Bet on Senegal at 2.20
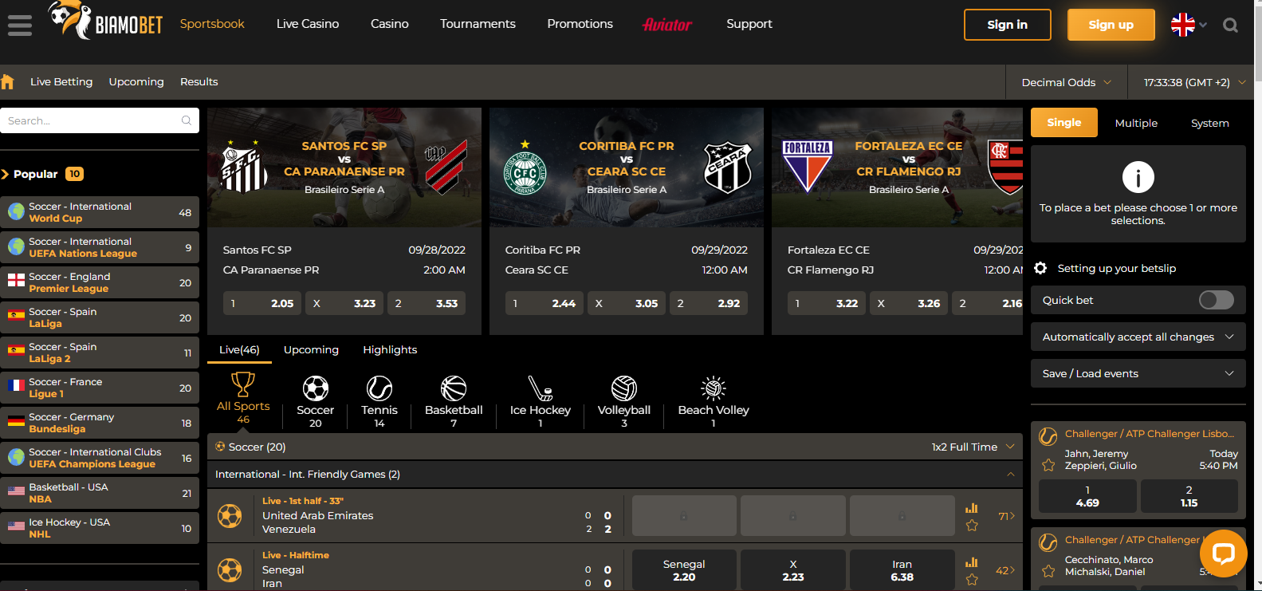This screenshot has height=591, width=1262. click(x=684, y=570)
